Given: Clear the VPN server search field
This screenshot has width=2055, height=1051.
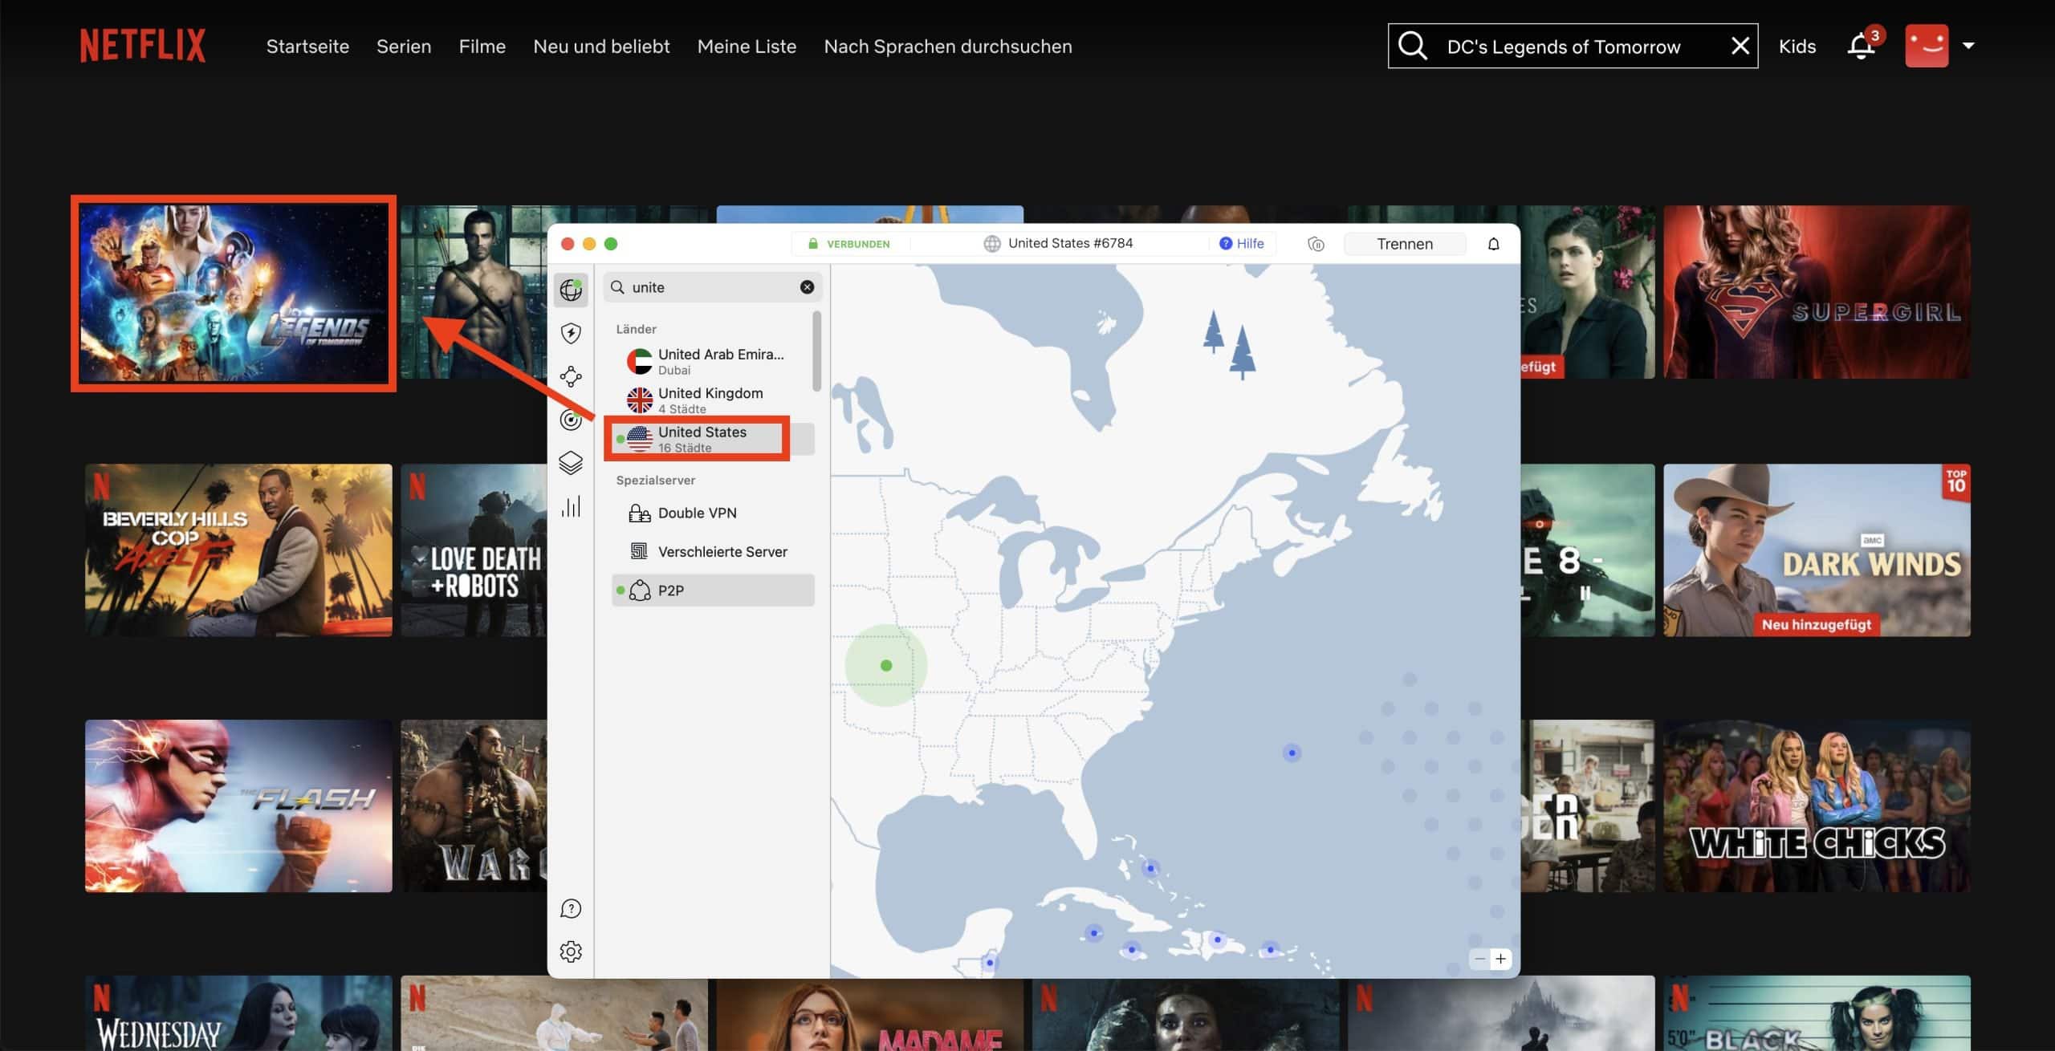Looking at the screenshot, I should 807,287.
